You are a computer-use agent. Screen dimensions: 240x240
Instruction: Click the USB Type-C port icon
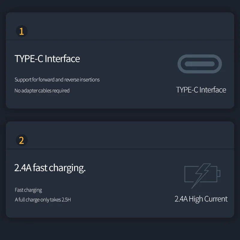[199, 64]
